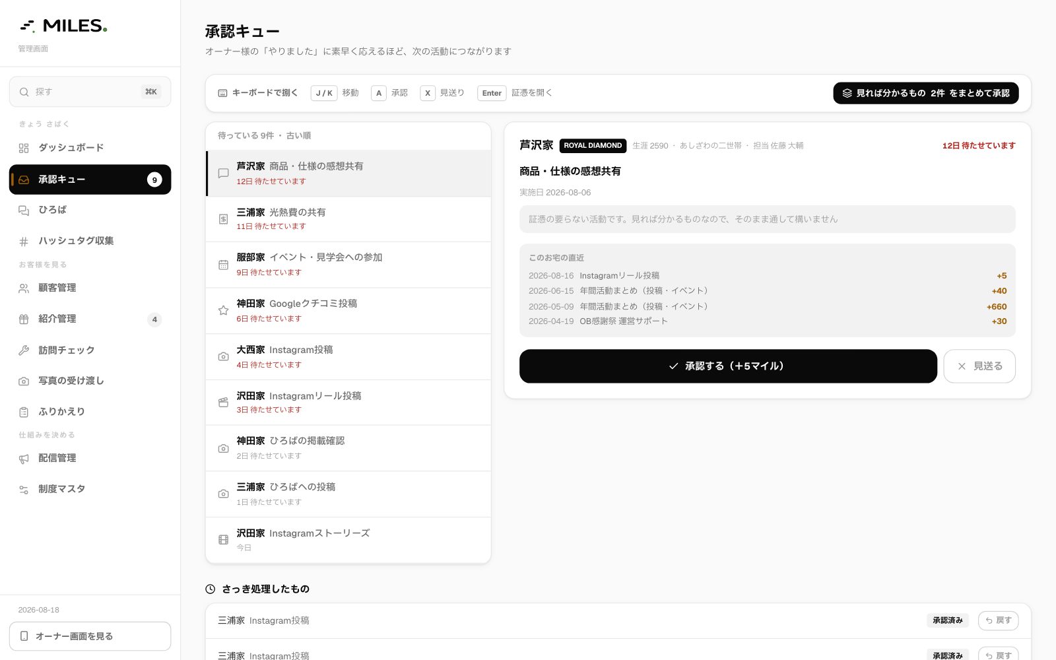This screenshot has width=1056, height=660.
Task: Click the speech bubble icon on 芦沢家 row
Action: click(224, 173)
